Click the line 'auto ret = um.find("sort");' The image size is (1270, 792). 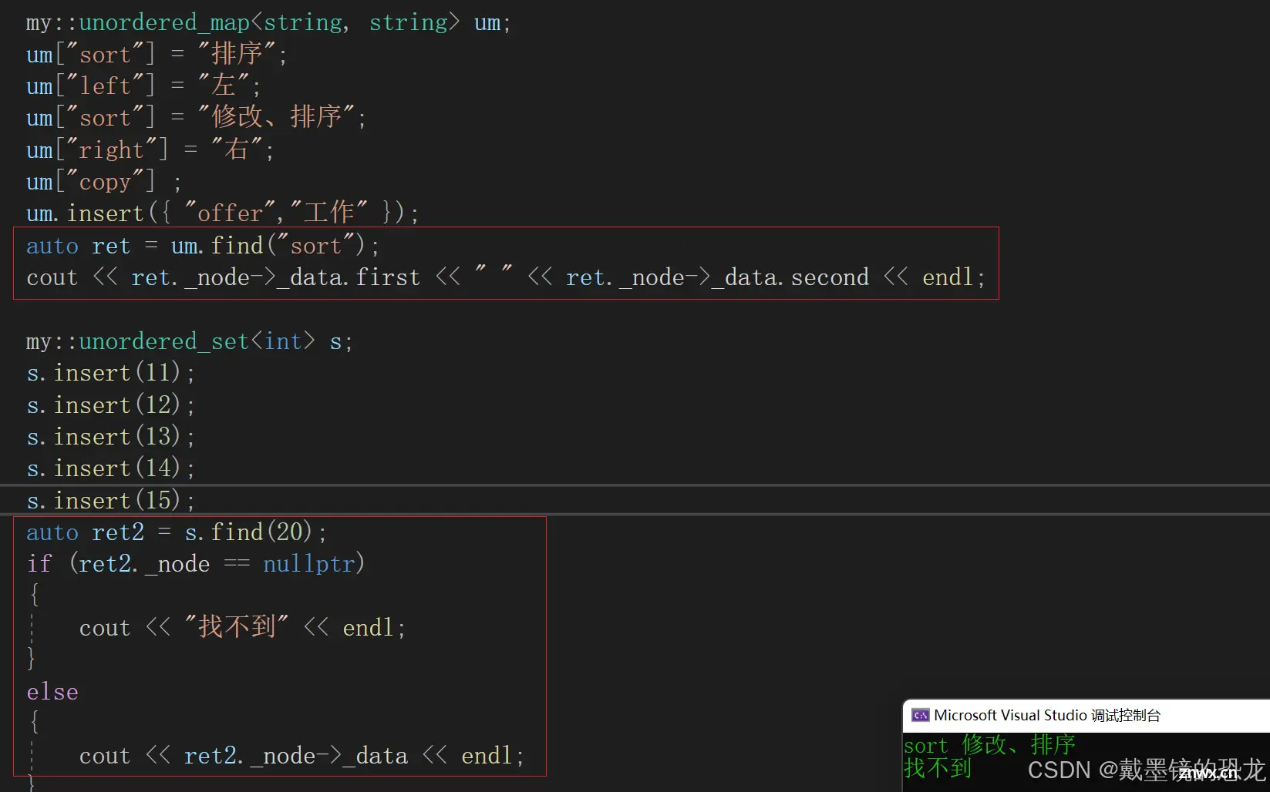pos(203,246)
